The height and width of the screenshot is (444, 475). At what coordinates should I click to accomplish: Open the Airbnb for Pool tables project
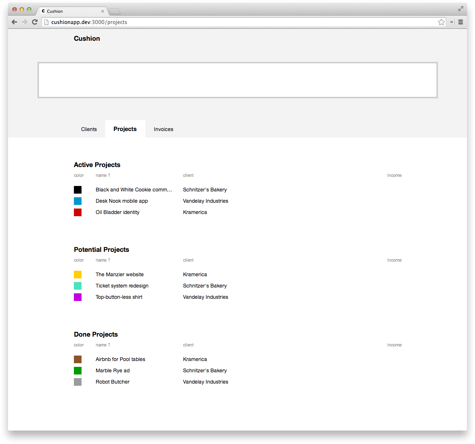point(120,359)
